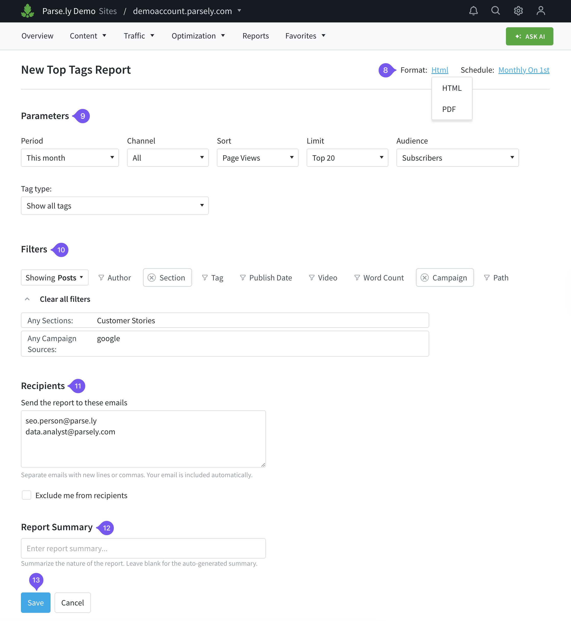Click the Parse.ly leaf logo

tap(28, 11)
